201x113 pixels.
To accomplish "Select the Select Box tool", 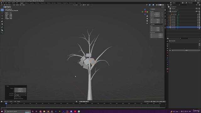I will point(2,10).
